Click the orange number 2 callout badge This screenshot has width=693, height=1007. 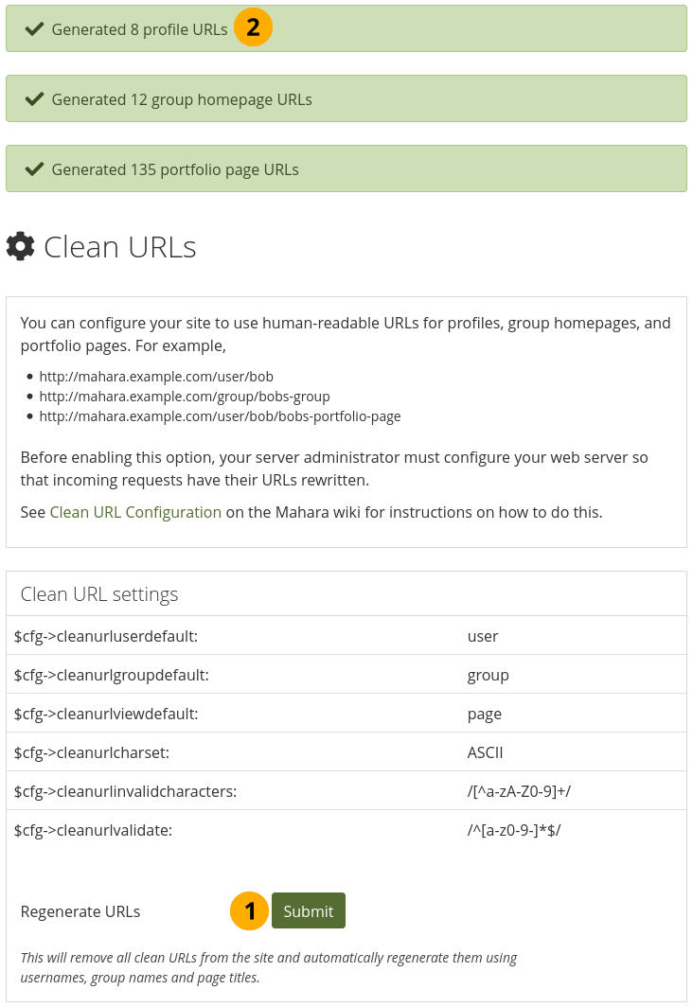pyautogui.click(x=253, y=28)
